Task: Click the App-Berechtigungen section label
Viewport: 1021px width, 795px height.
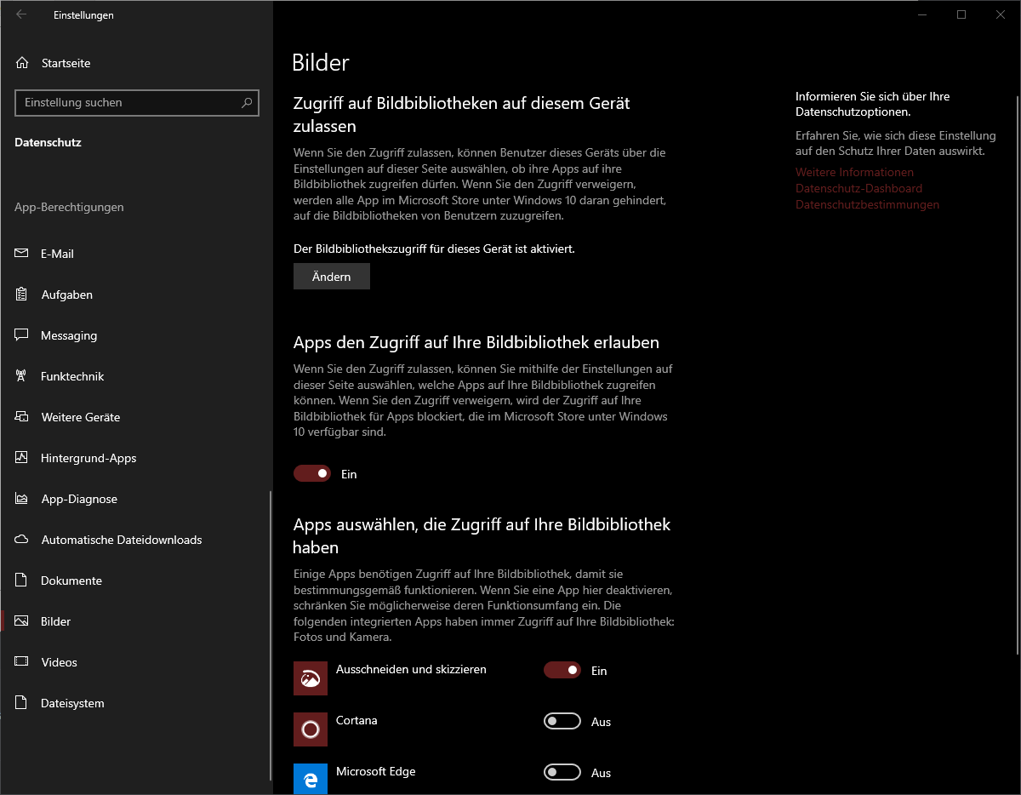Action: pyautogui.click(x=69, y=207)
